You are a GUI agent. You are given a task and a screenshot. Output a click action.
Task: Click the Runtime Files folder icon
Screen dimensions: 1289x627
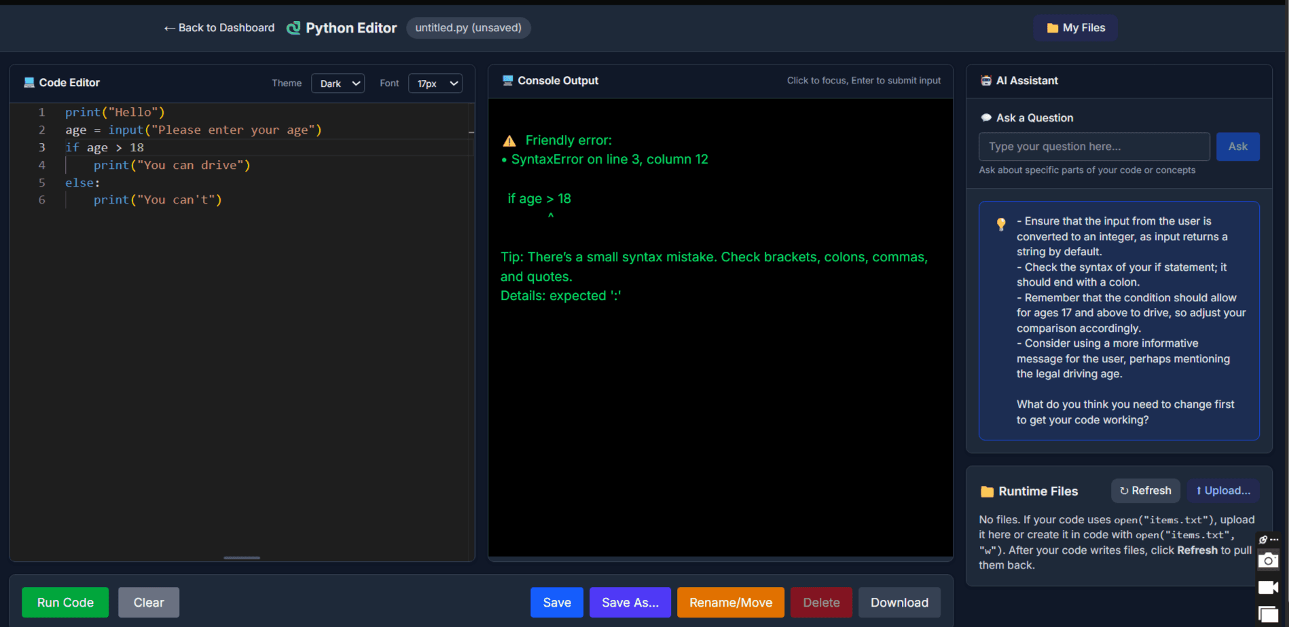pos(986,491)
